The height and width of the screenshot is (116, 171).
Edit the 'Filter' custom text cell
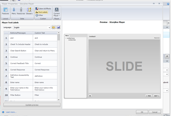point(45,95)
